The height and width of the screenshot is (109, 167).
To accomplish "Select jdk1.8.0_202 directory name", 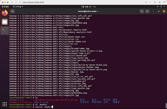I will point(41,102).
